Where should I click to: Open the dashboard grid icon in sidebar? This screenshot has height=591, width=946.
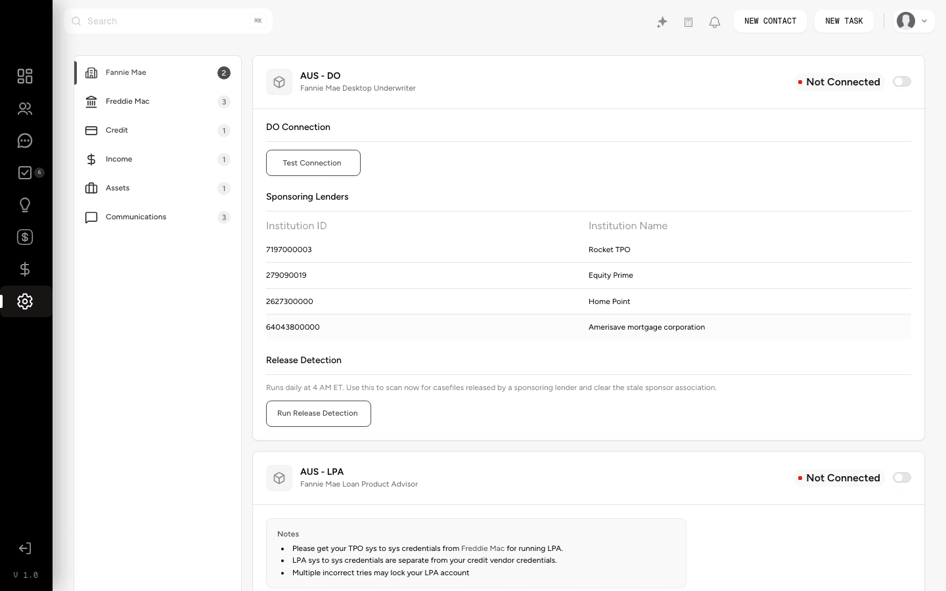(25, 76)
